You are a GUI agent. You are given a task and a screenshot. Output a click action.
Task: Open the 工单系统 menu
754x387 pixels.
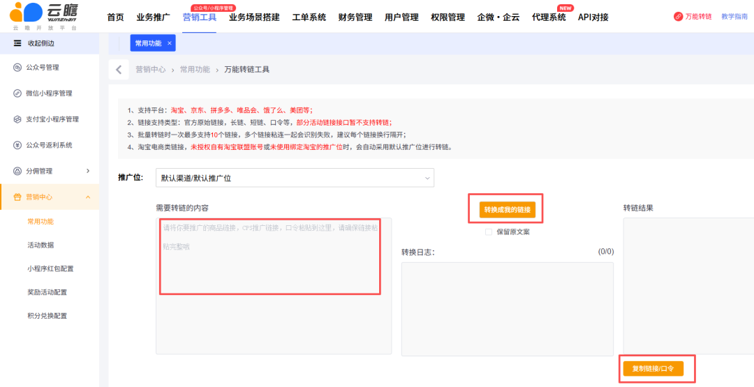309,17
